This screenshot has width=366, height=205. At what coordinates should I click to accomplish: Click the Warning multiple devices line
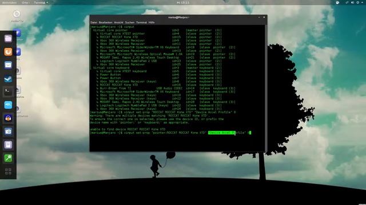[x=150, y=116]
